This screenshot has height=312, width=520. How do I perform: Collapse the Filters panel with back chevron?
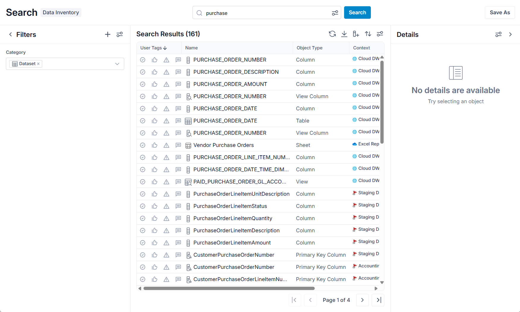pos(10,35)
